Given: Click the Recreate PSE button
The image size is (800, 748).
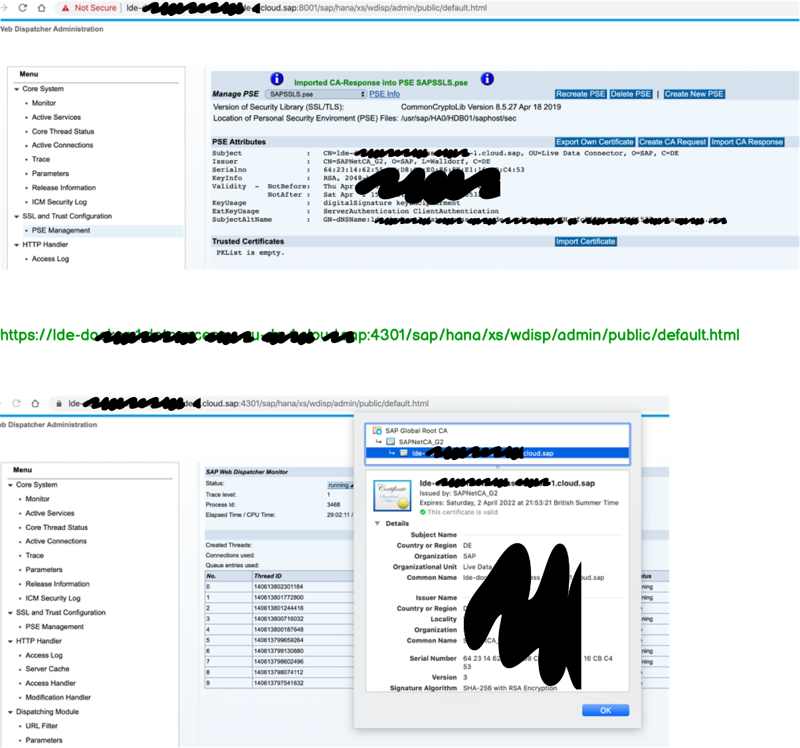Looking at the screenshot, I should click(x=580, y=94).
